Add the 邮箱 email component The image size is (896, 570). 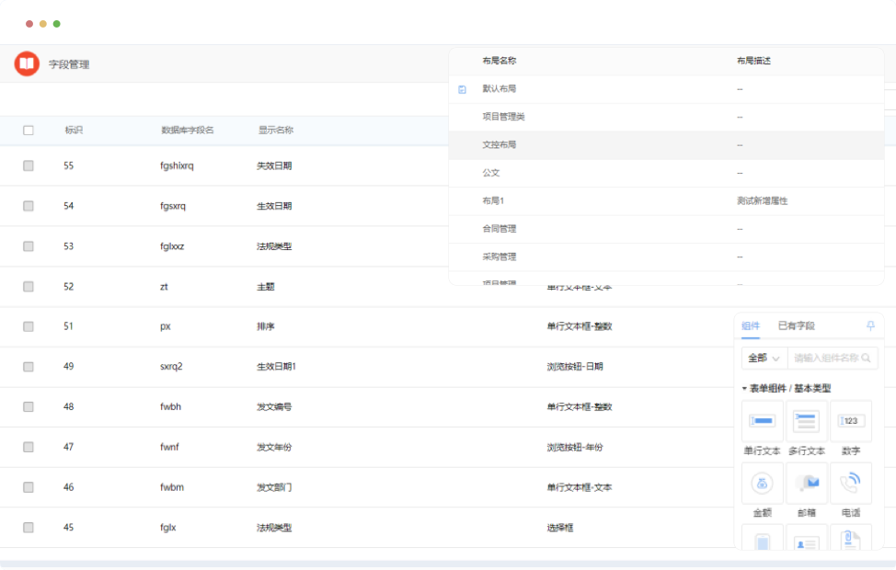pos(806,483)
